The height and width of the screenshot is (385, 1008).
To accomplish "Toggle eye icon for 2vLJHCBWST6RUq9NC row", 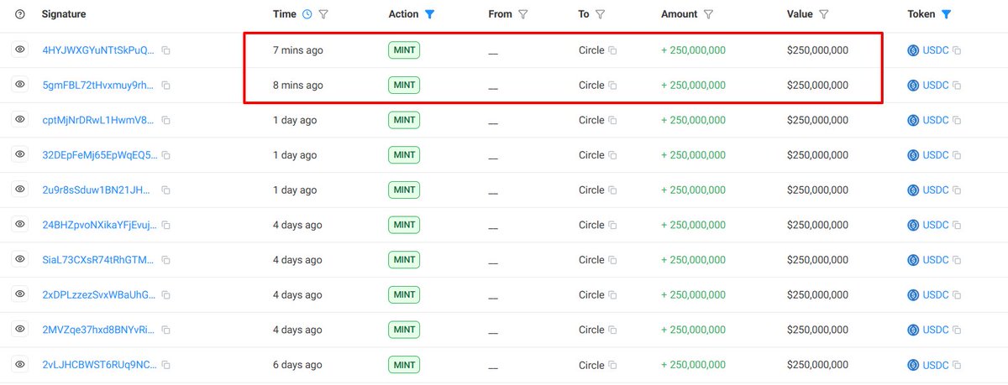I will [x=20, y=365].
